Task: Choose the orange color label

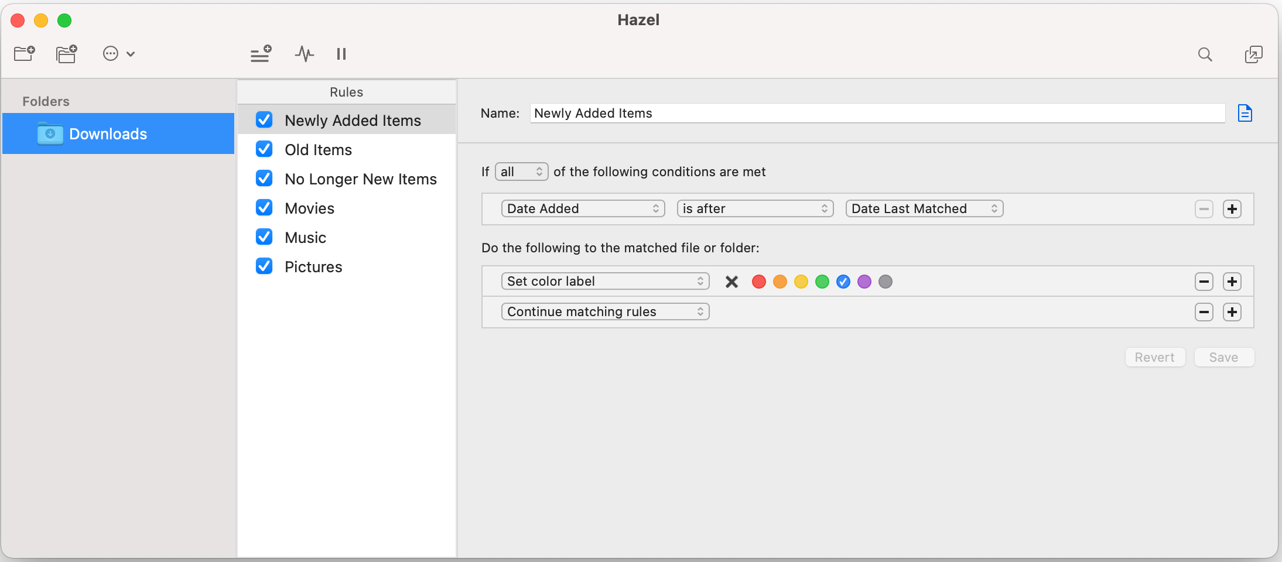Action: [x=780, y=282]
